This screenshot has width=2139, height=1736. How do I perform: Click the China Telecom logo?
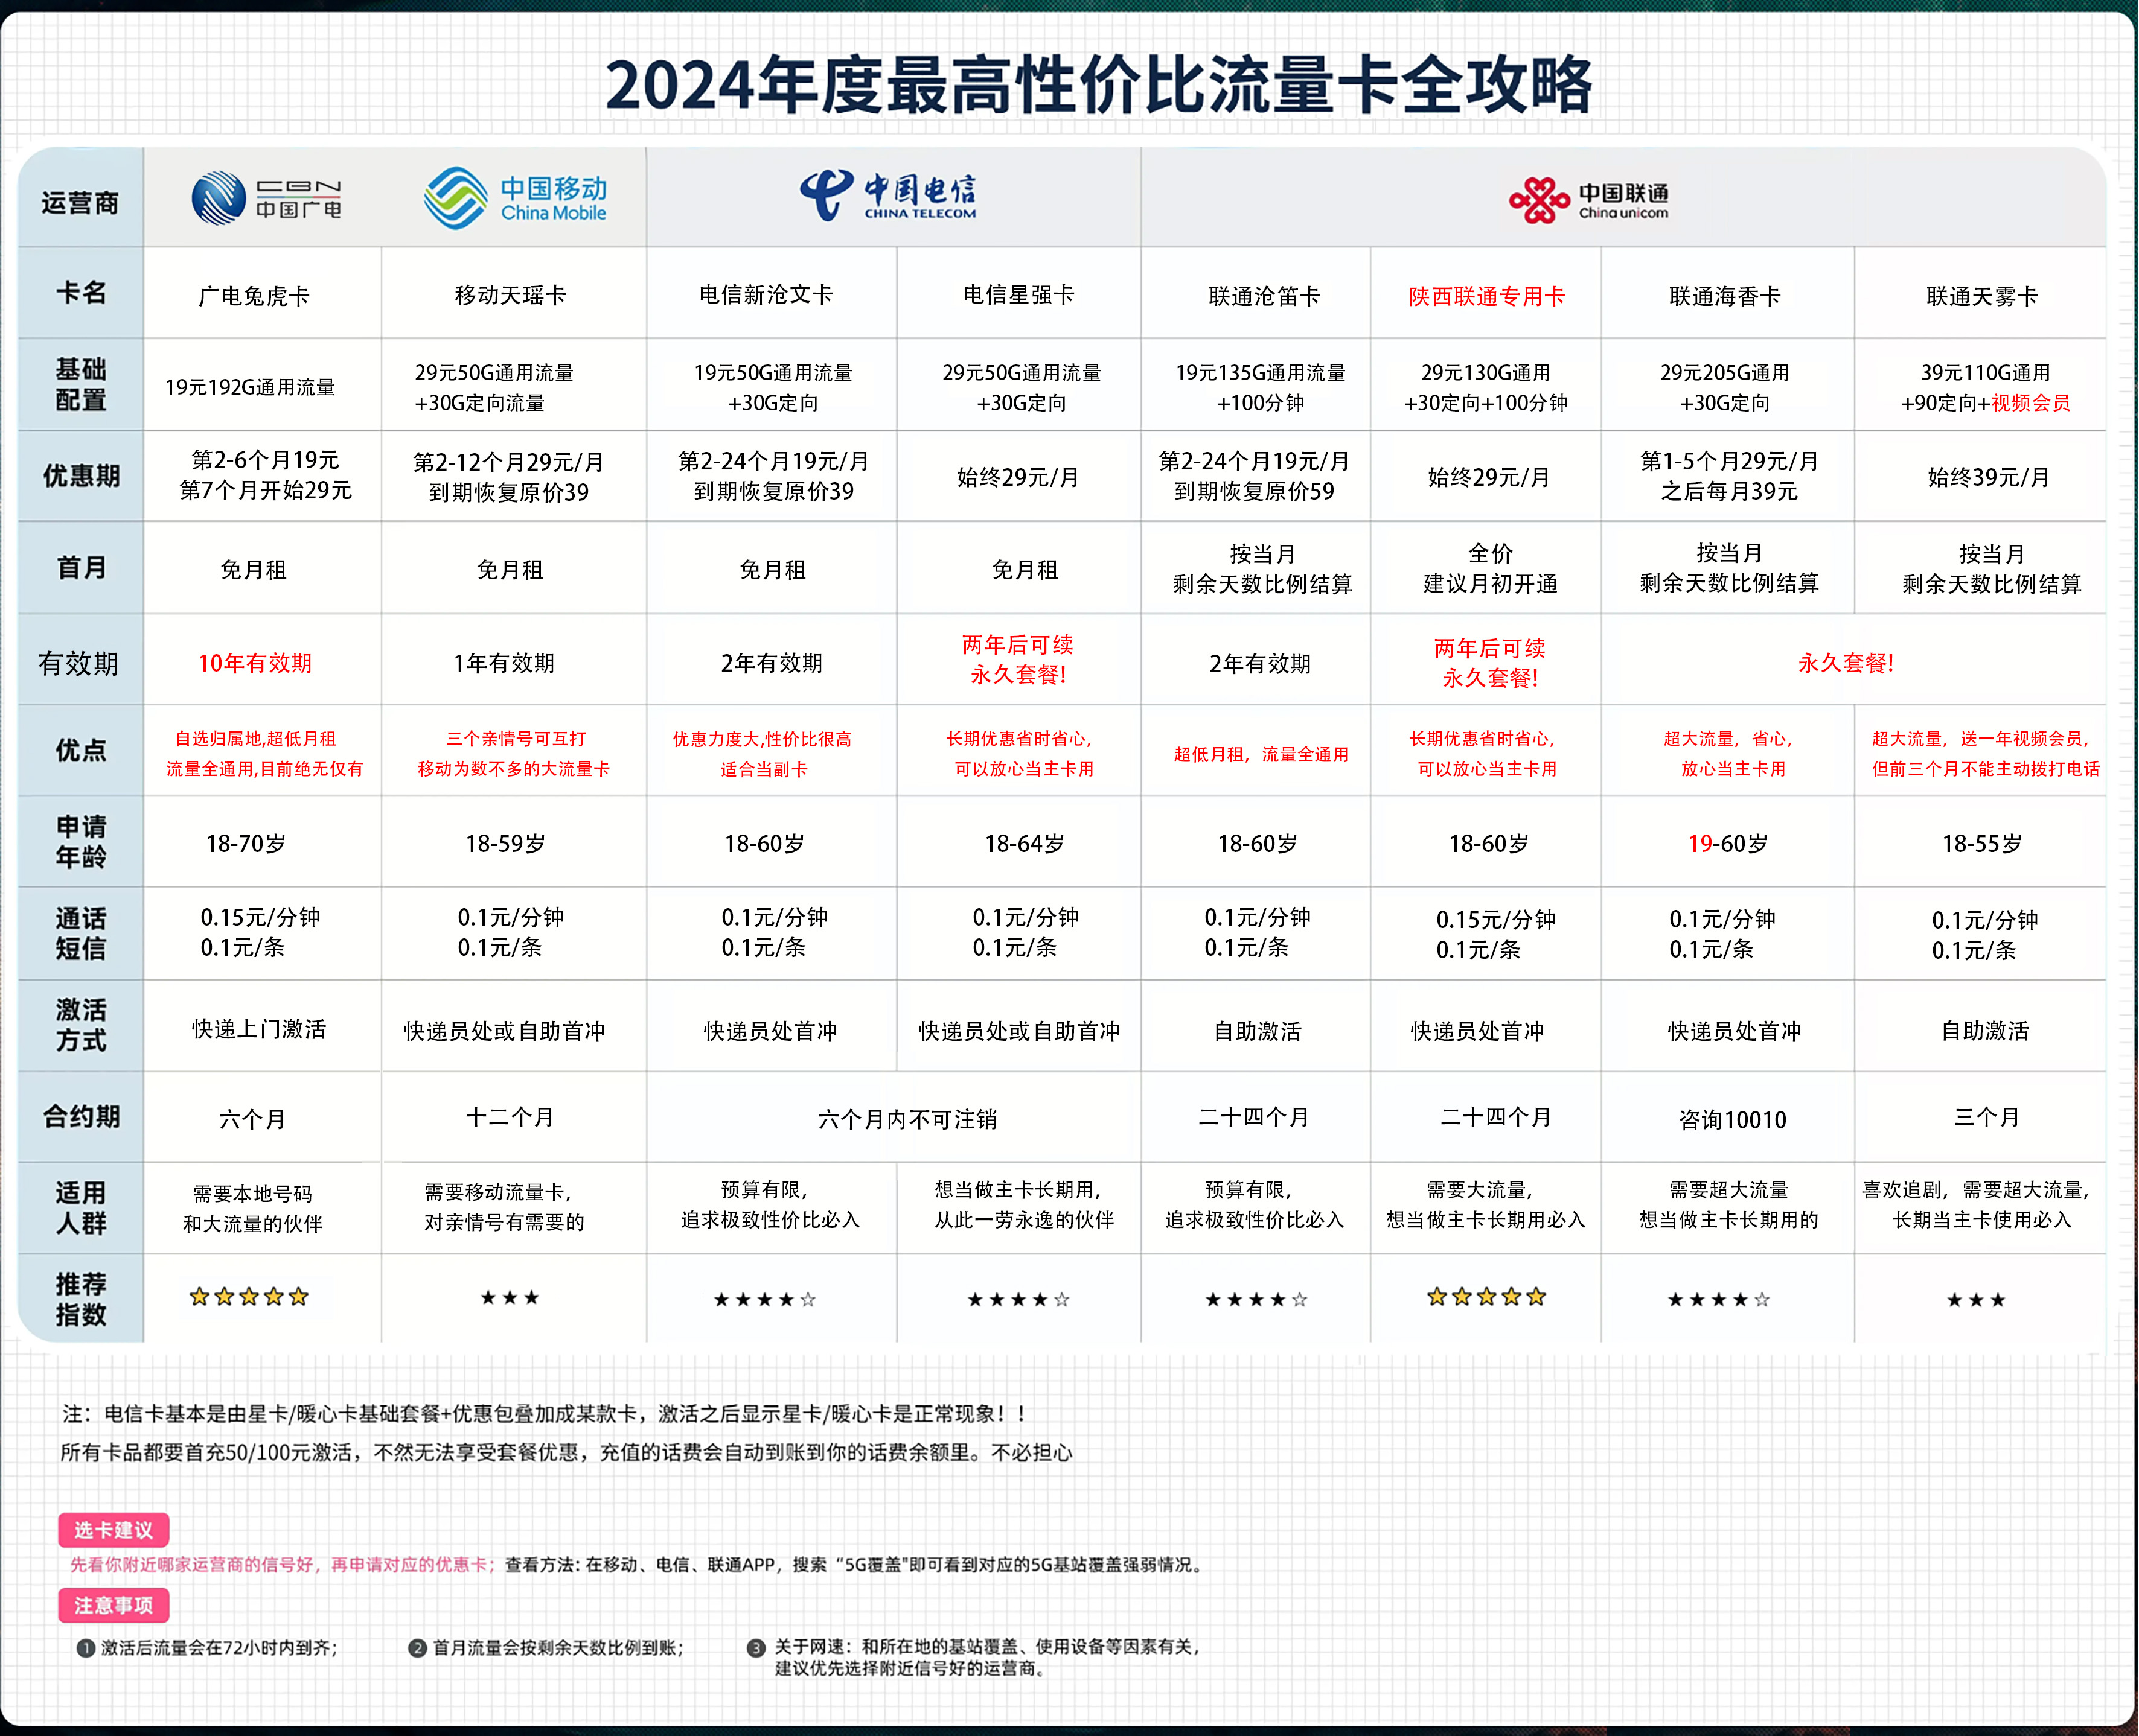889,195
